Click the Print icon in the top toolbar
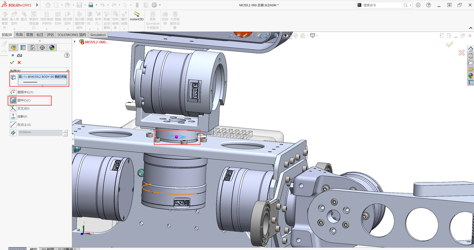 91,5
